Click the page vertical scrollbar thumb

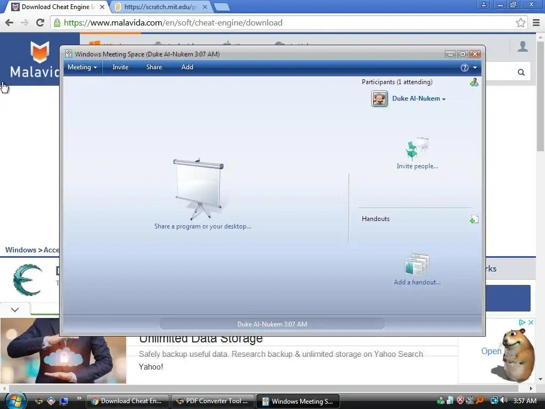540,96
